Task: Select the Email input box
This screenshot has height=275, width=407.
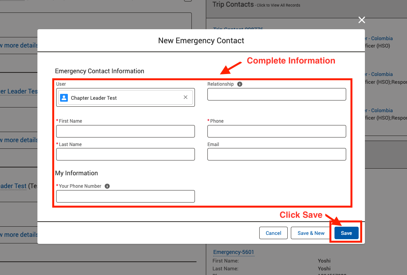Action: (276, 154)
